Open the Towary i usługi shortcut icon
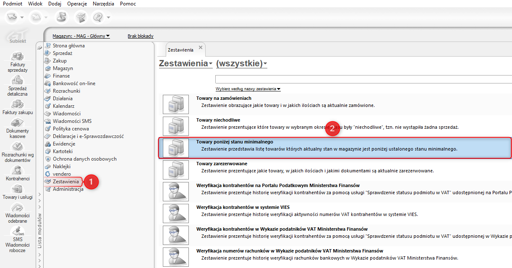Viewport: 512px width, 268px height. (x=18, y=189)
